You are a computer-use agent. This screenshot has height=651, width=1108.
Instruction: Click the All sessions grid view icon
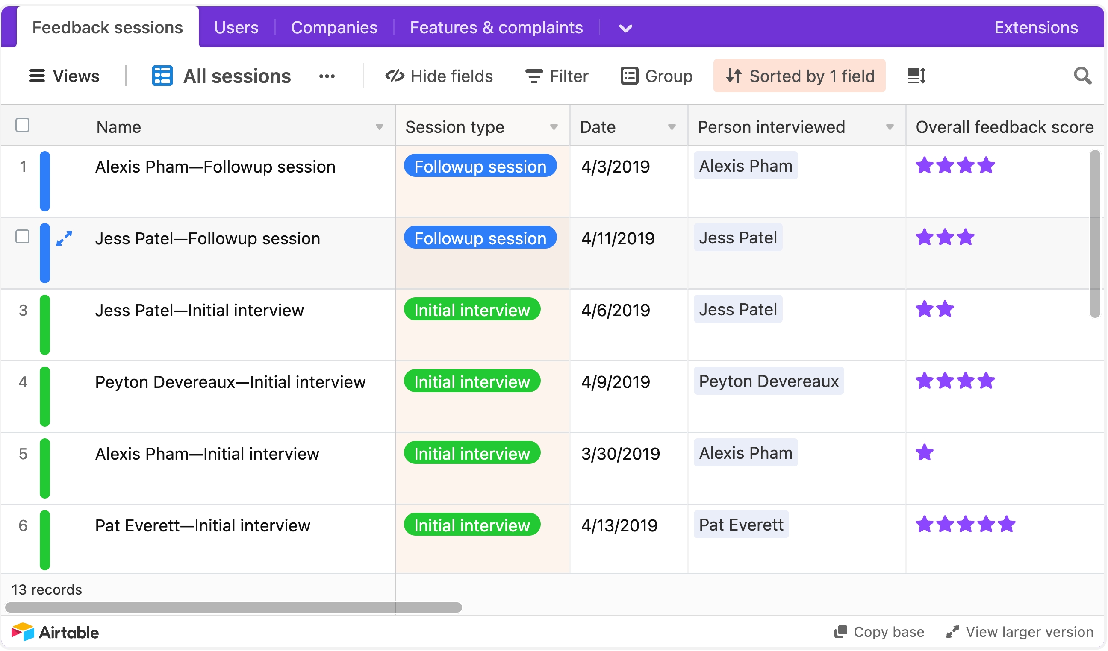click(162, 76)
